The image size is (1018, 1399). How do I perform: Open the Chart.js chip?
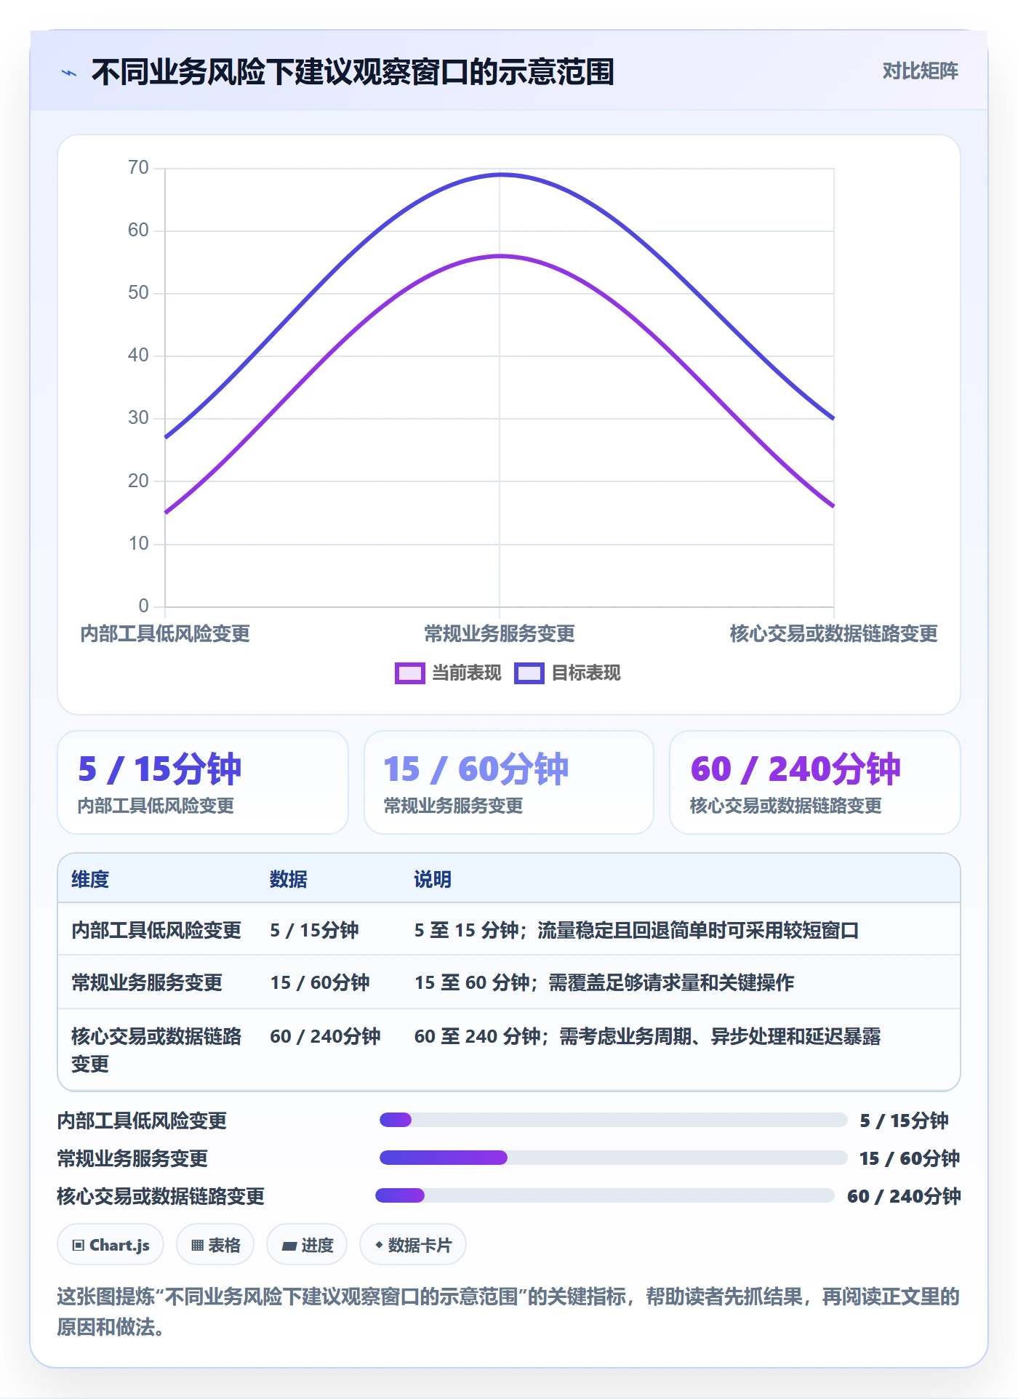click(111, 1245)
